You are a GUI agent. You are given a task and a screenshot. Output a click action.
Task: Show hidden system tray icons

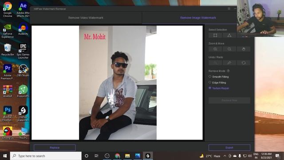225,156
